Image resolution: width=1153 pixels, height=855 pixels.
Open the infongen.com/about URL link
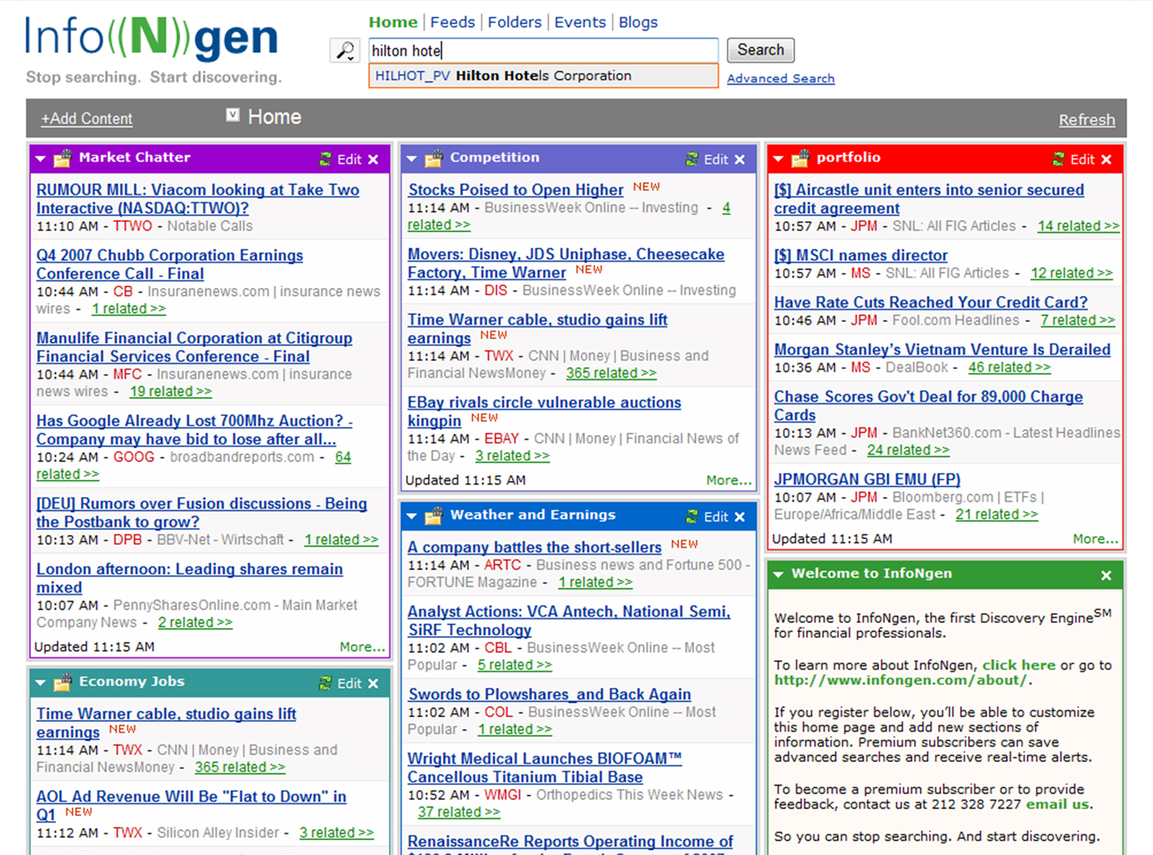pos(901,680)
